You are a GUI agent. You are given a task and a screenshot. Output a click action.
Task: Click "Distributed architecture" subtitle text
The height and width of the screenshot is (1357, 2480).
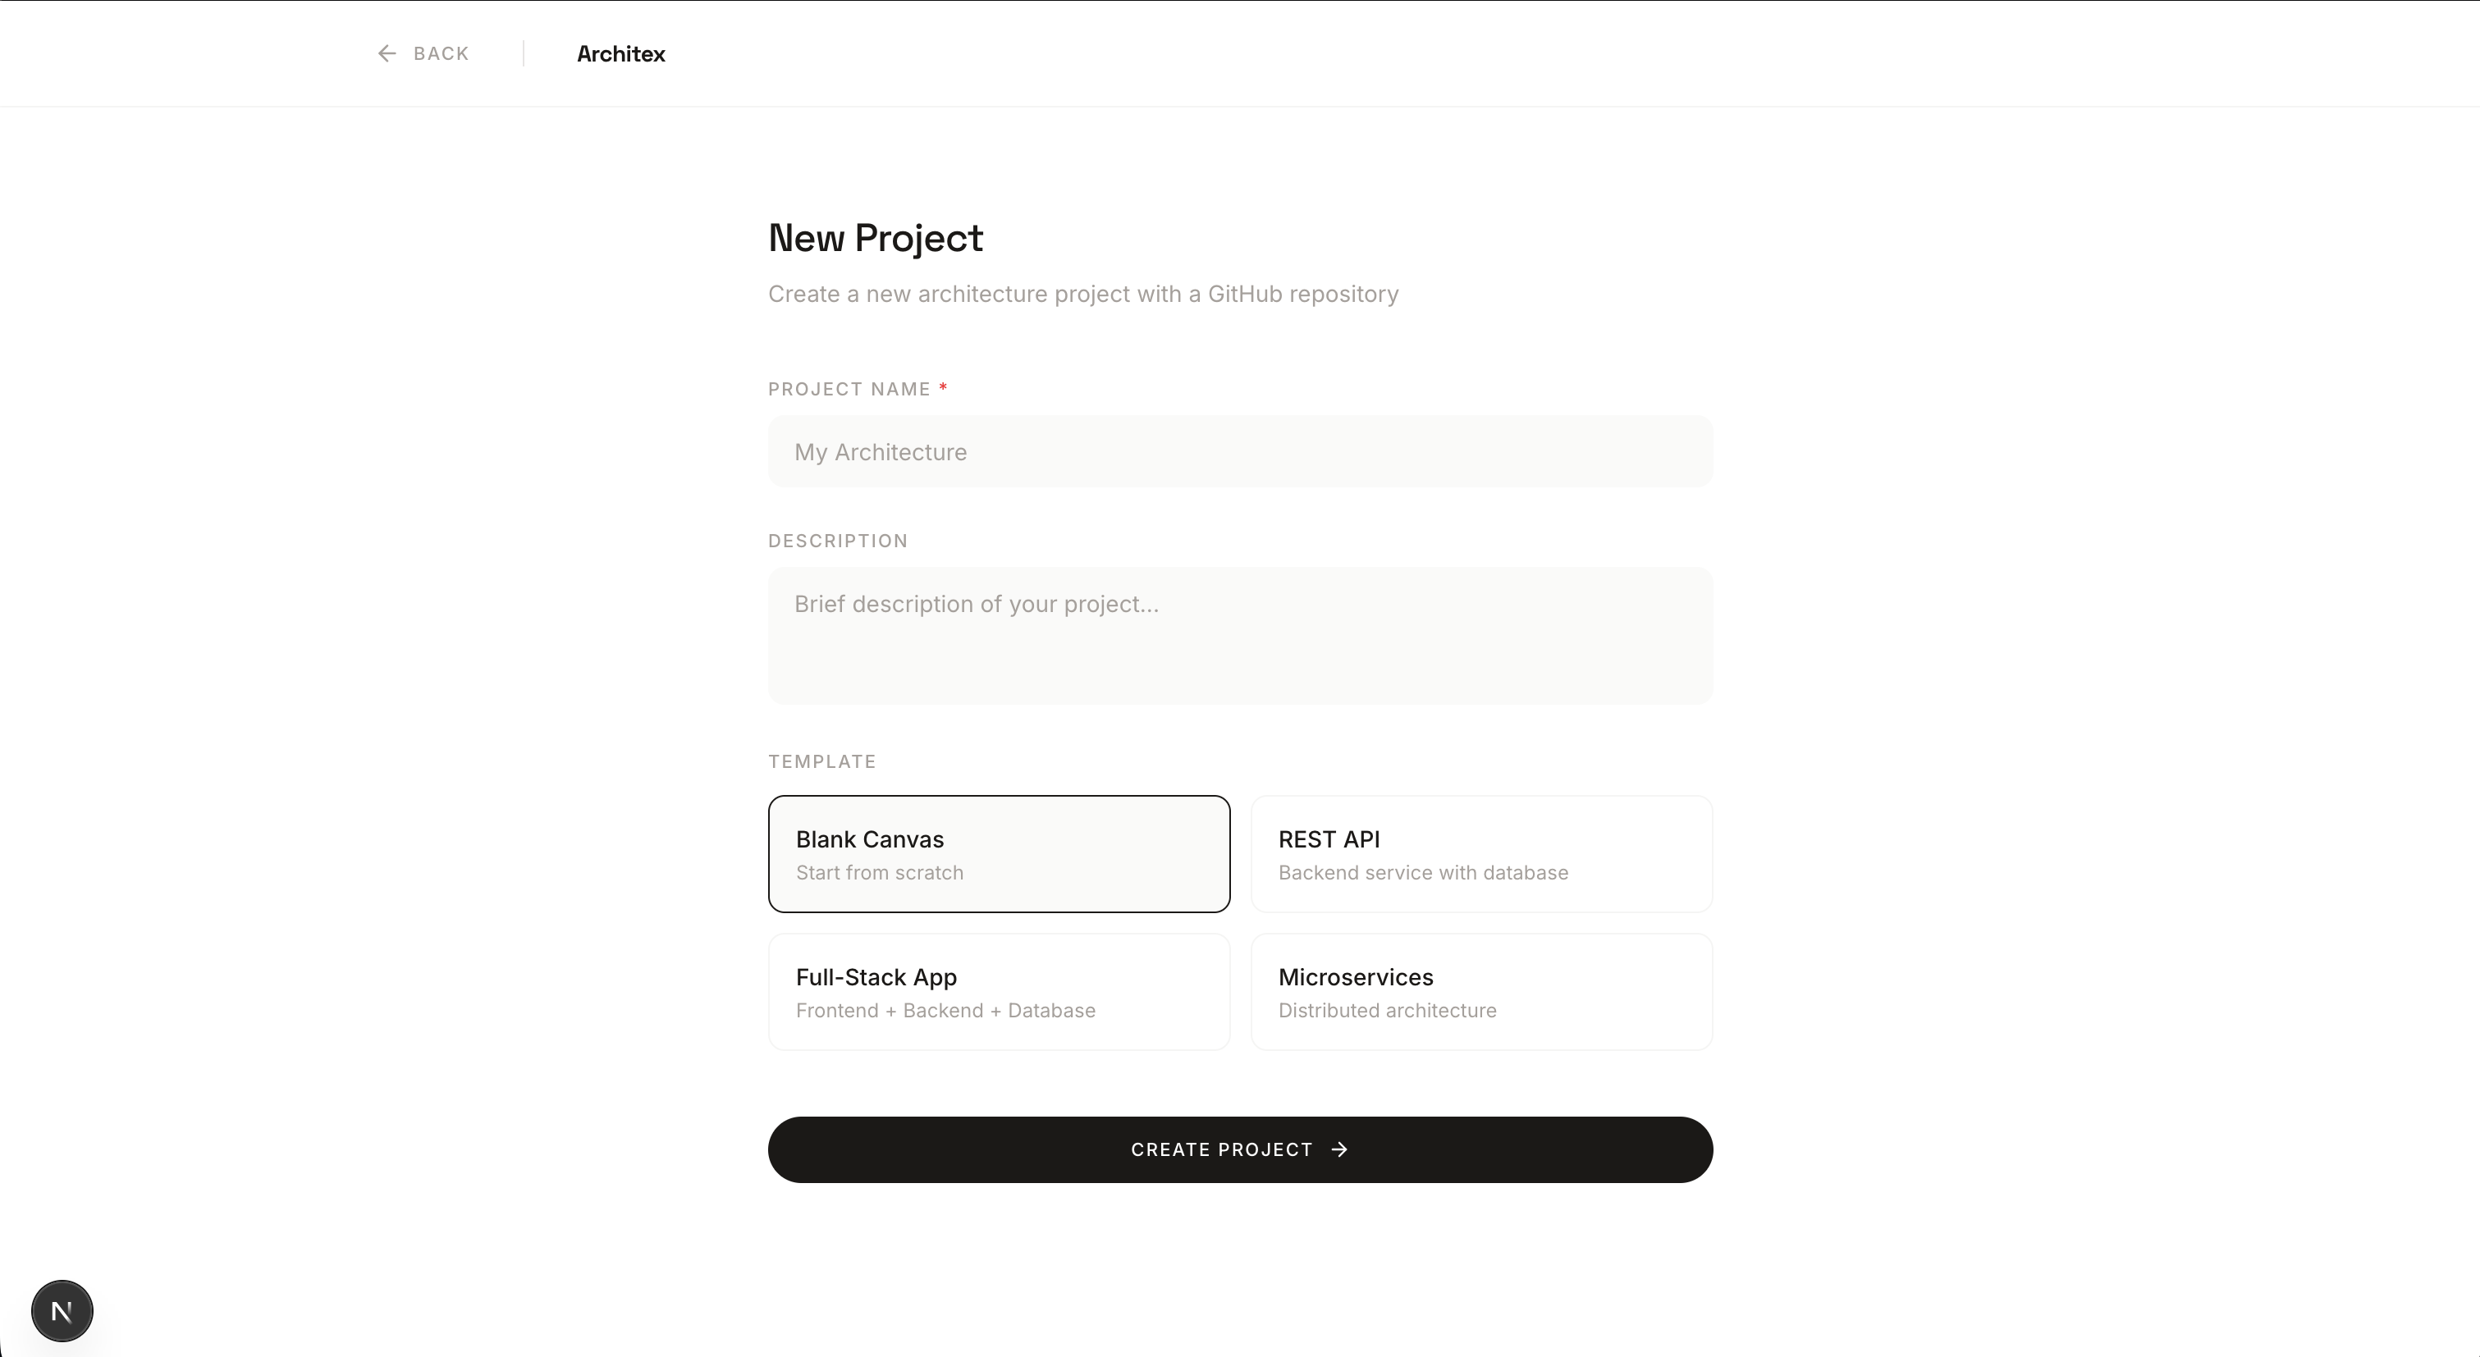[1387, 1011]
